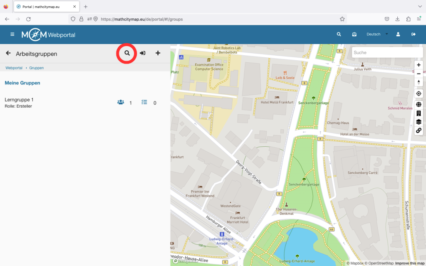Click the join group icon
Image resolution: width=426 pixels, height=266 pixels.
pos(142,53)
